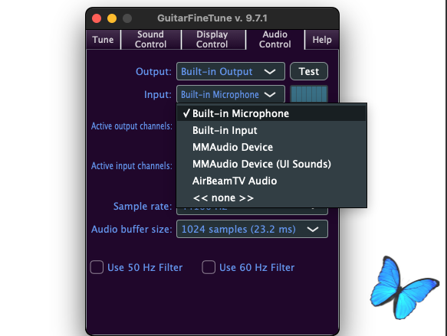Go to the Help tab
447x336 pixels.
[322, 40]
